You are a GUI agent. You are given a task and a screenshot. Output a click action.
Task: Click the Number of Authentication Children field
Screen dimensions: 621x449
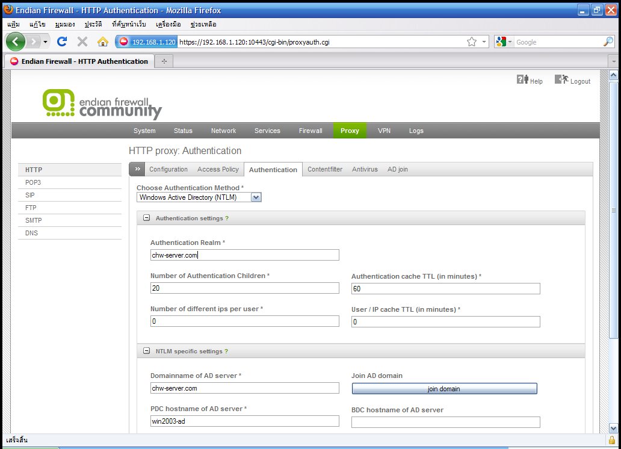[x=245, y=288]
